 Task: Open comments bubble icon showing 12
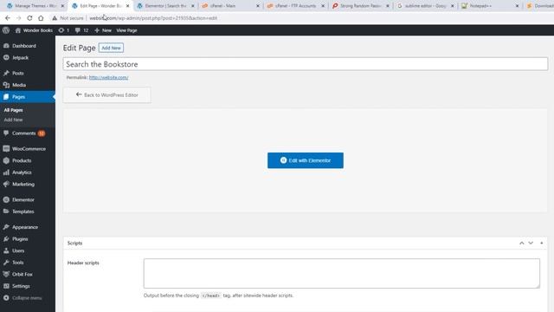click(x=77, y=30)
